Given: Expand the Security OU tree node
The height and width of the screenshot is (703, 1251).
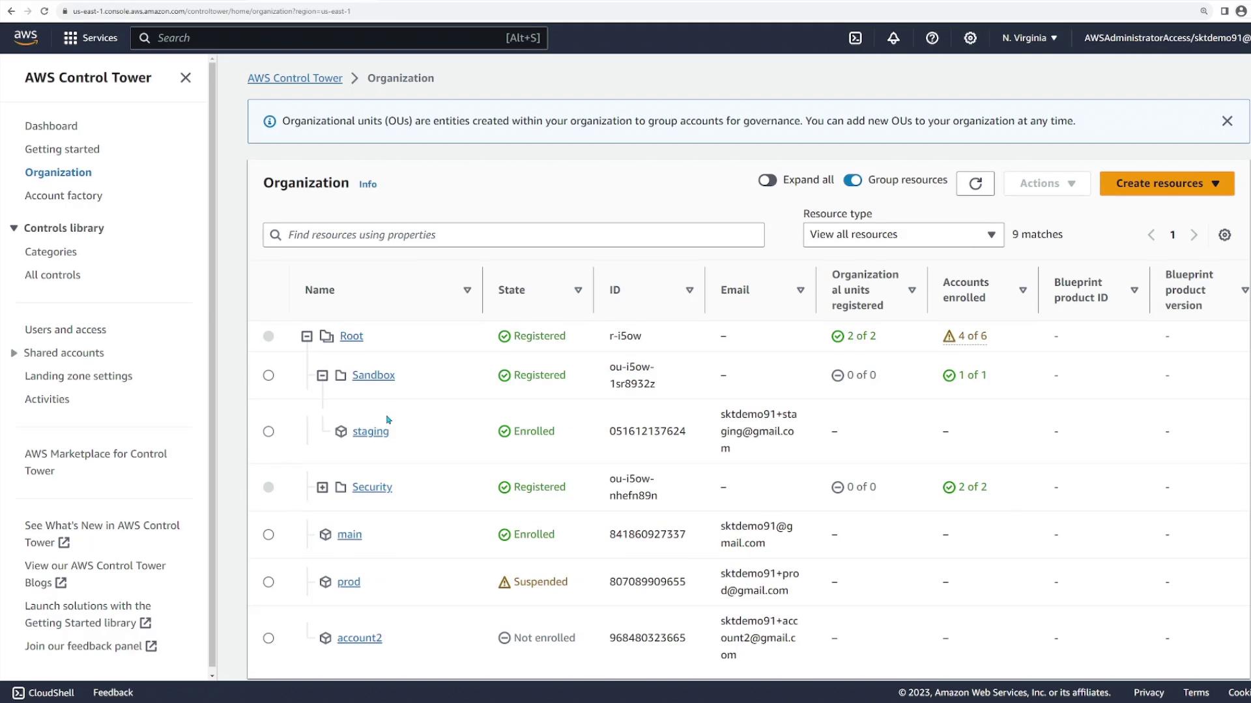Looking at the screenshot, I should click(x=323, y=488).
